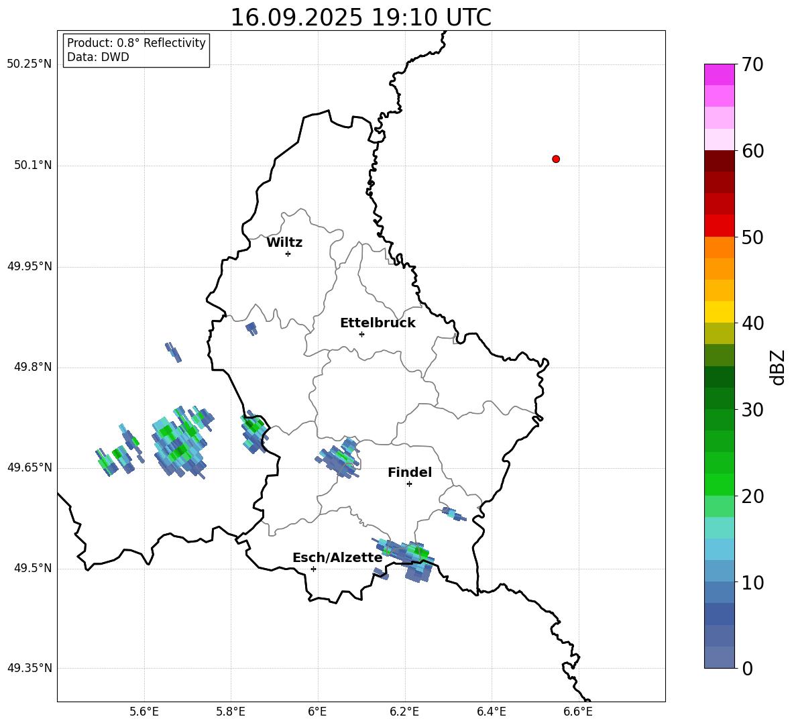Click the 50 dBZ colorbar tick label
This screenshot has height=725, width=794.
tap(752, 237)
